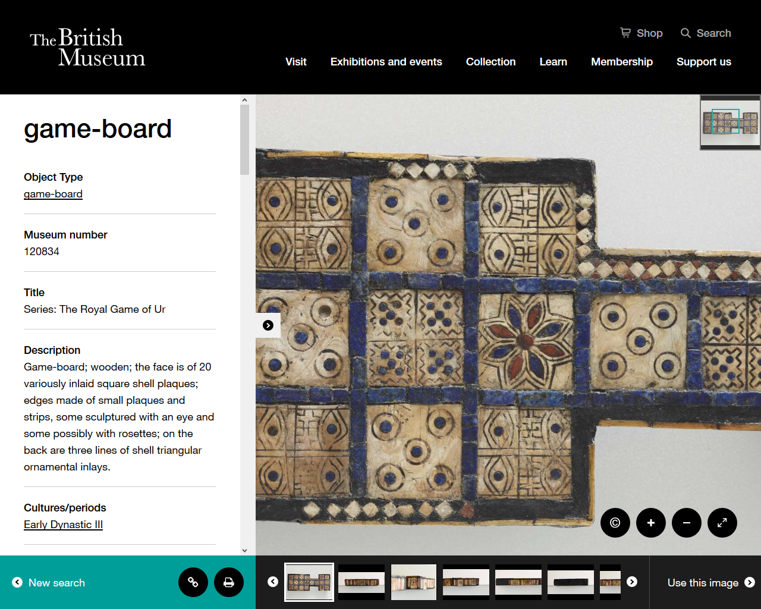761x609 pixels.
Task: Select the second image thumbnail
Action: pyautogui.click(x=361, y=582)
